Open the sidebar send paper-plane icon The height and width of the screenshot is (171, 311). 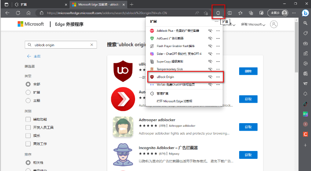tap(306, 84)
